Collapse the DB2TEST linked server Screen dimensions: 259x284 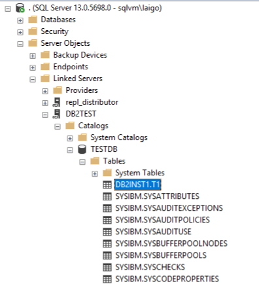(45, 115)
